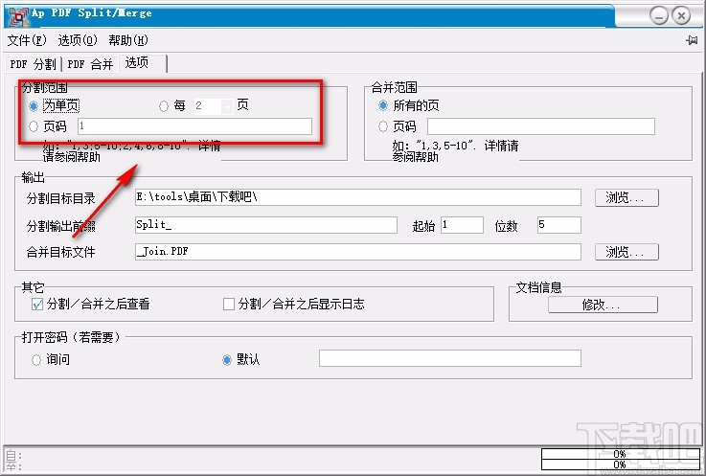Click the 起始 start number field
Image resolution: width=706 pixels, height=476 pixels.
(x=462, y=225)
